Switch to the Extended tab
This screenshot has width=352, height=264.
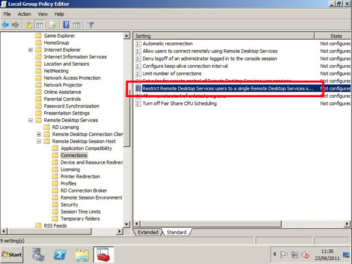pos(148,232)
